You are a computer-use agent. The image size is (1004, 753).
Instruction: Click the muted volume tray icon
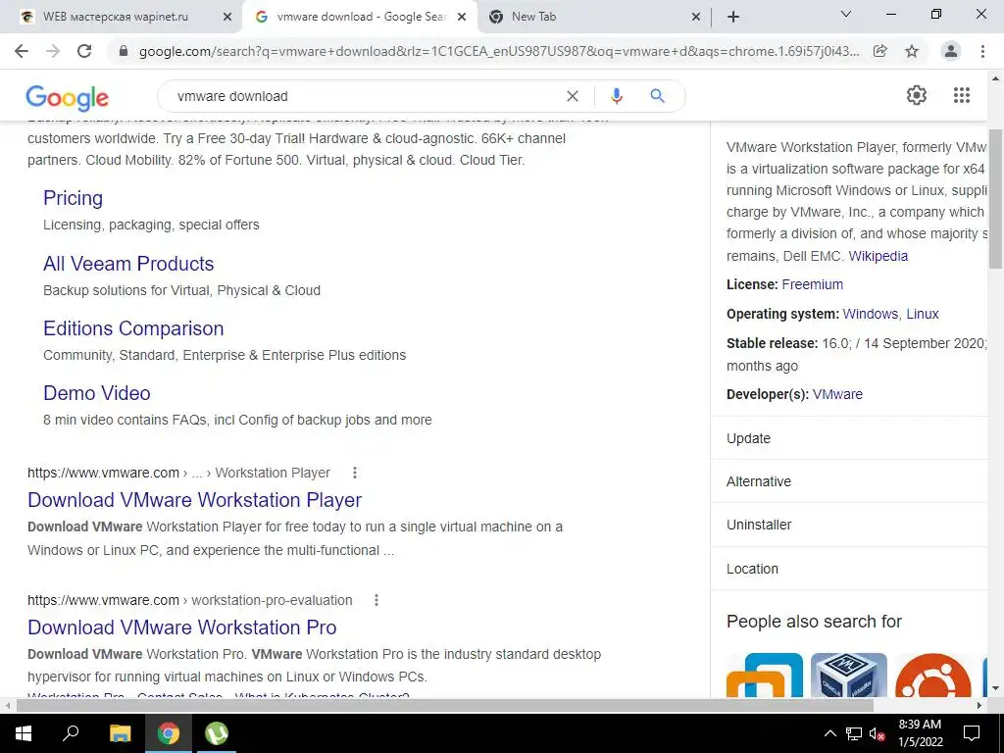(x=877, y=733)
